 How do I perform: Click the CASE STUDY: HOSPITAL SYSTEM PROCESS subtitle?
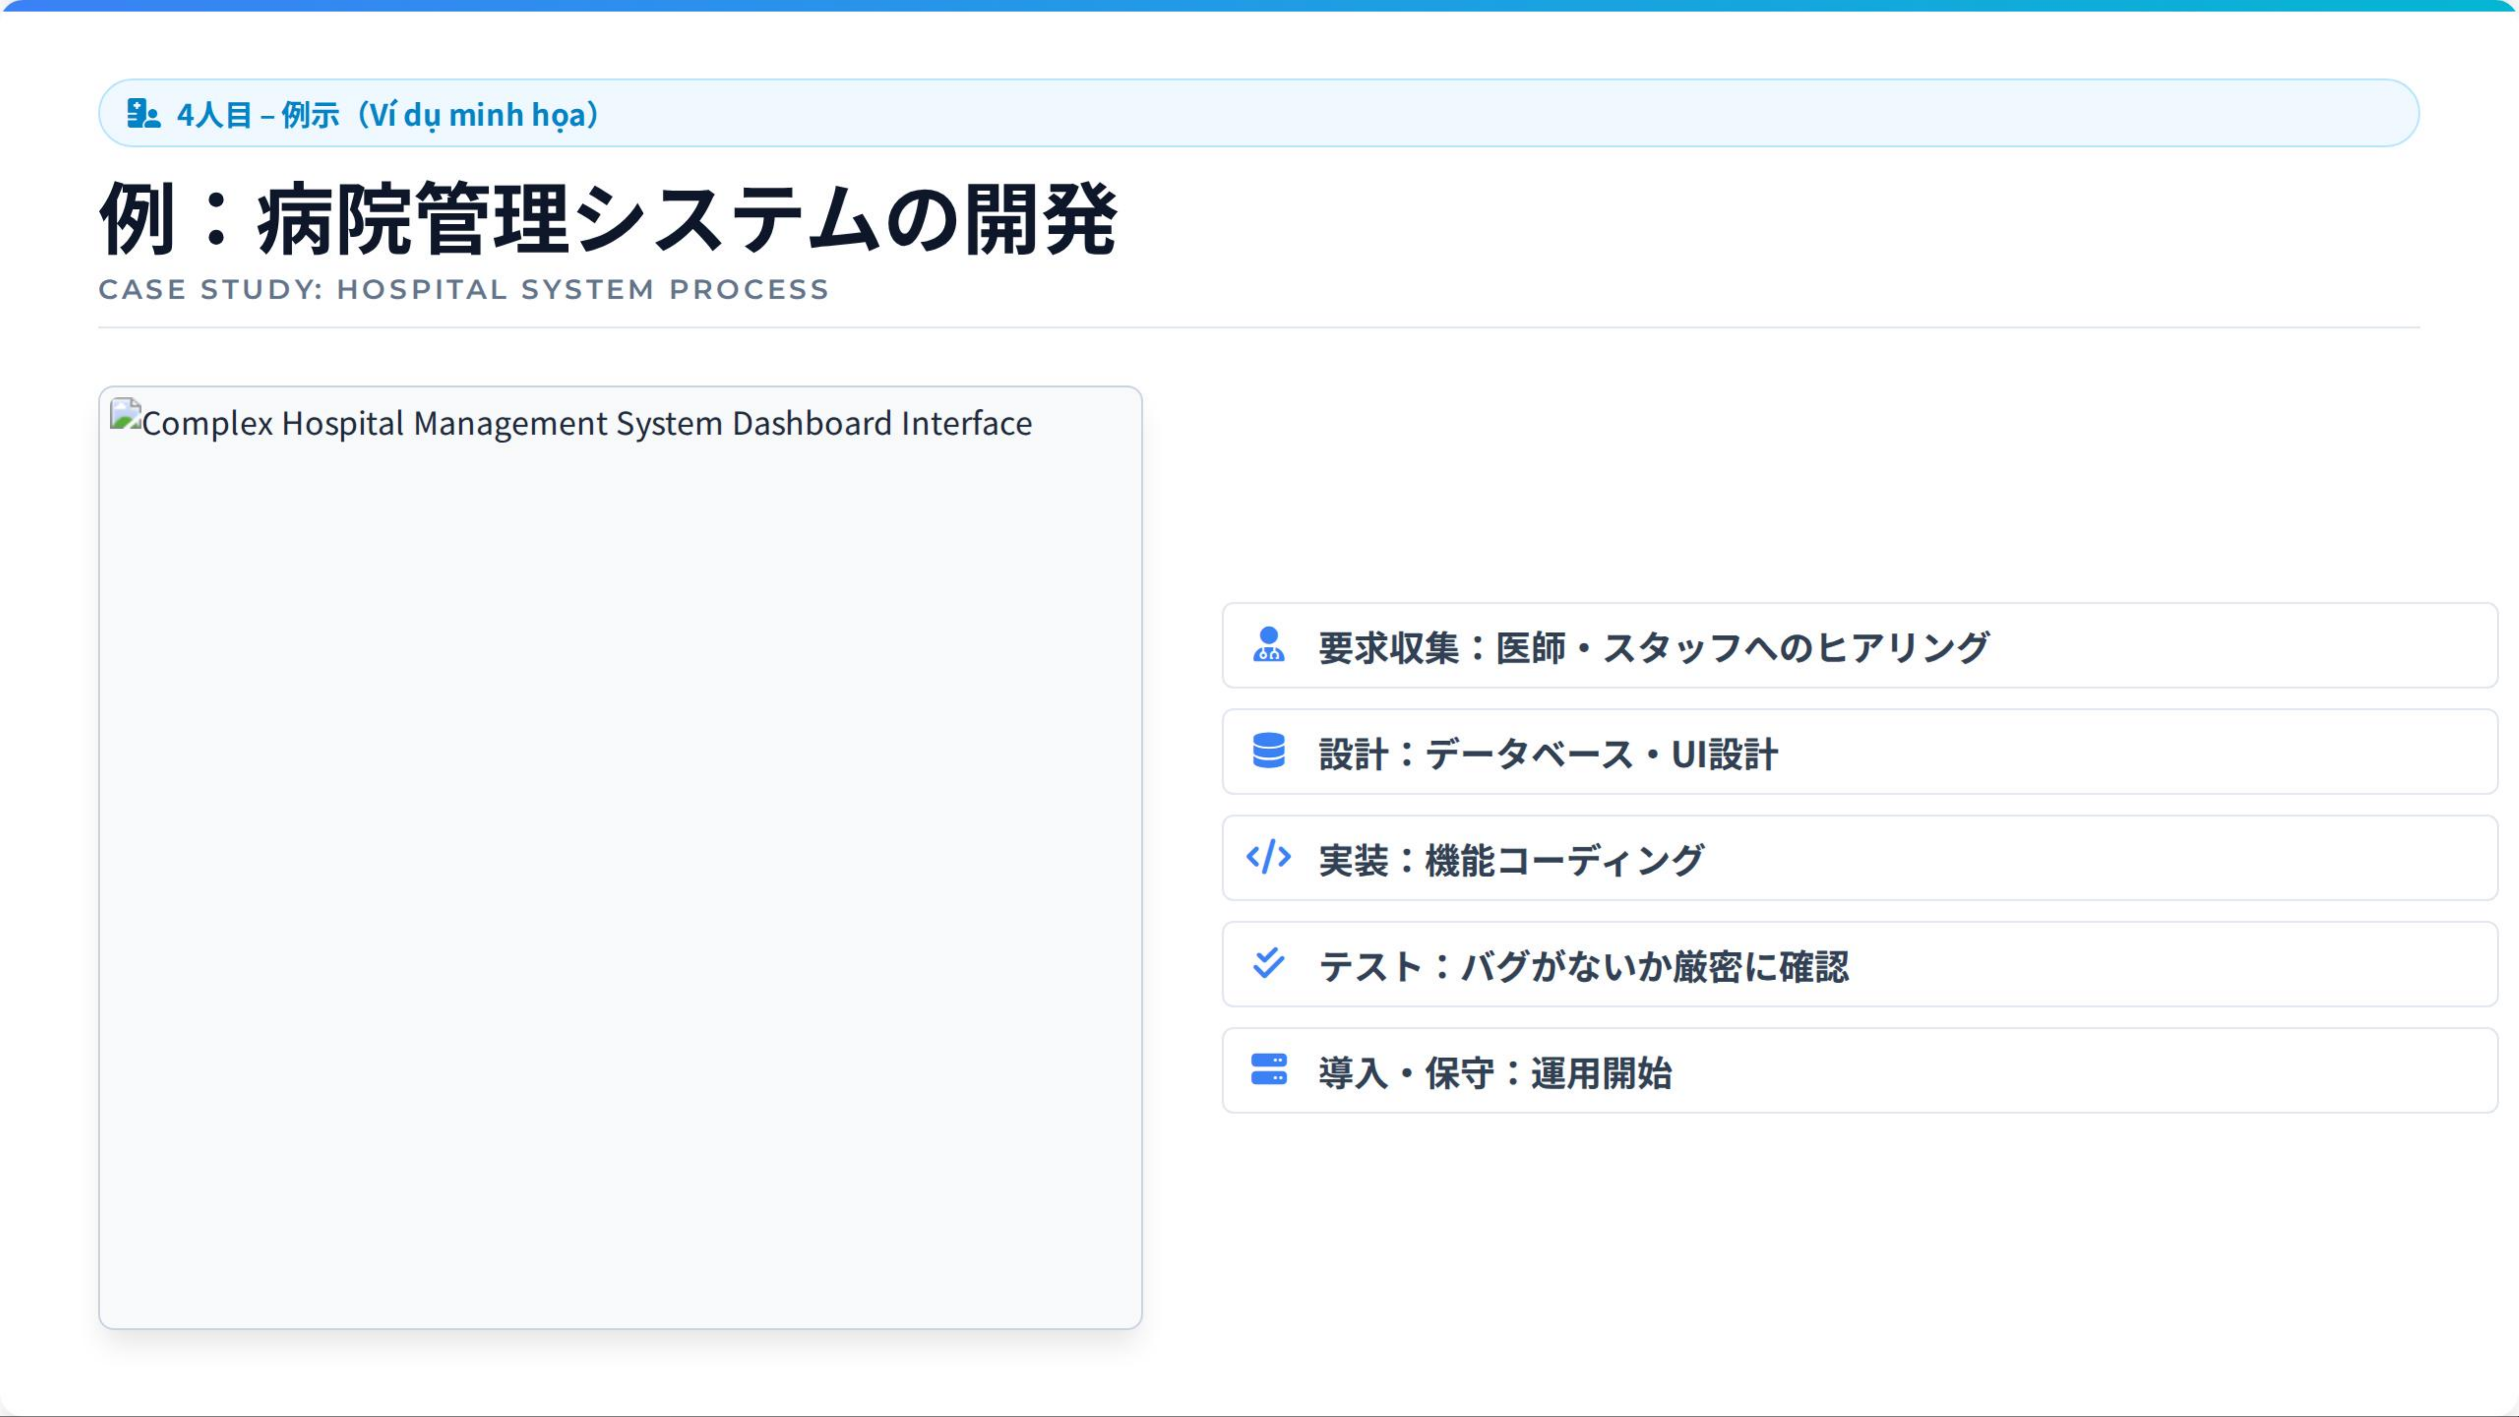click(463, 290)
